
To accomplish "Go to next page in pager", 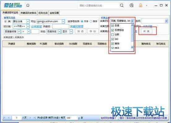I will pyautogui.click(x=30, y=118).
